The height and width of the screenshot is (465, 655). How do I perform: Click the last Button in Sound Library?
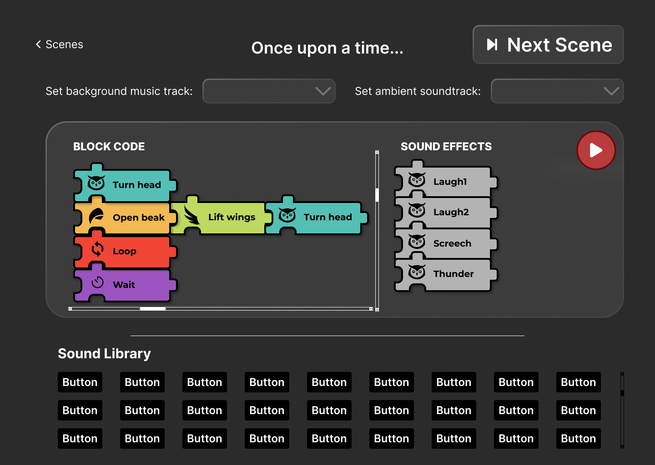579,439
